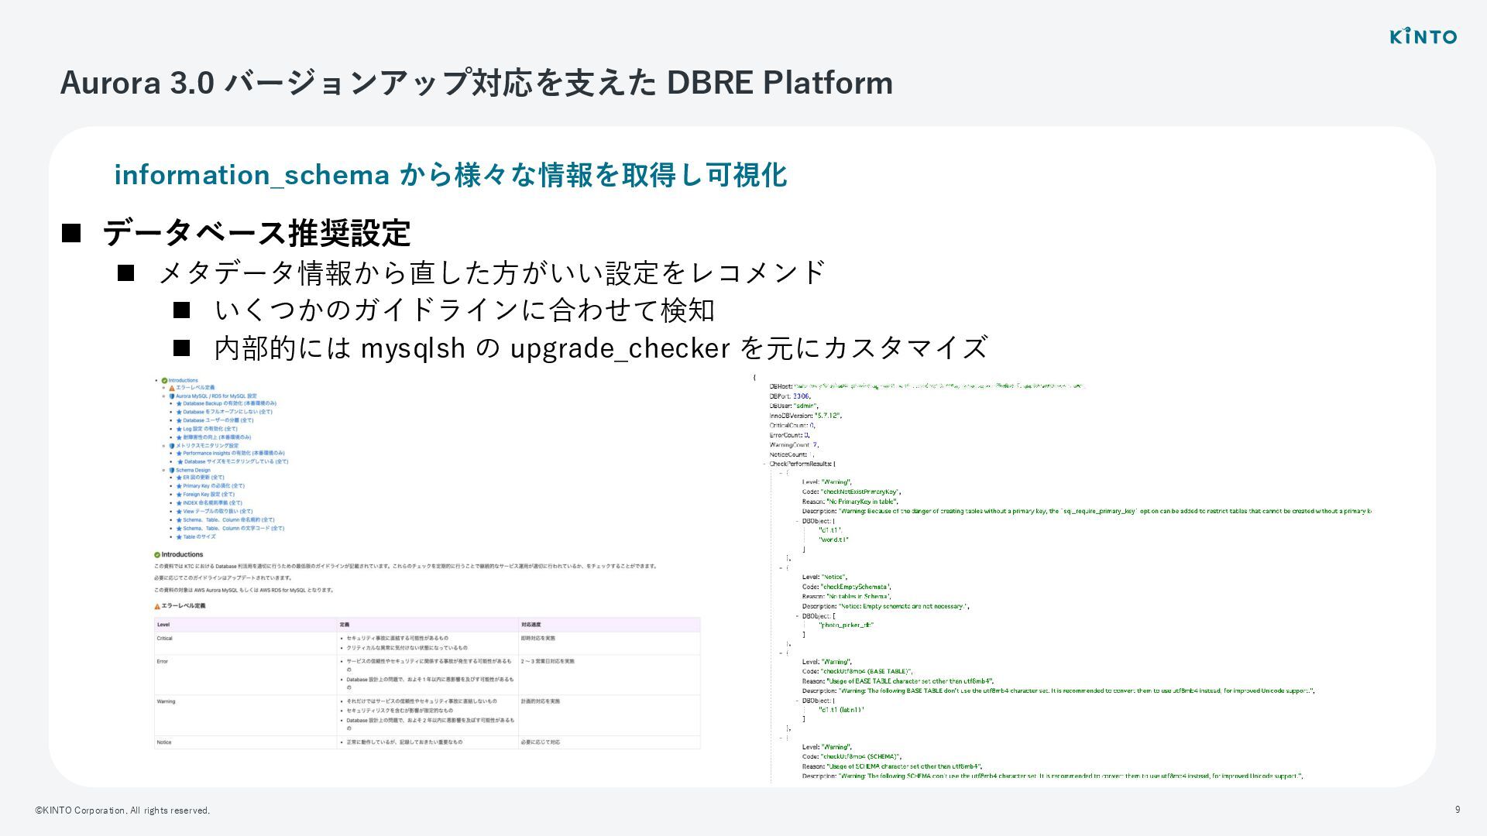
Task: Click the InnoDBVersion value "5.7.12"
Action: 827,416
